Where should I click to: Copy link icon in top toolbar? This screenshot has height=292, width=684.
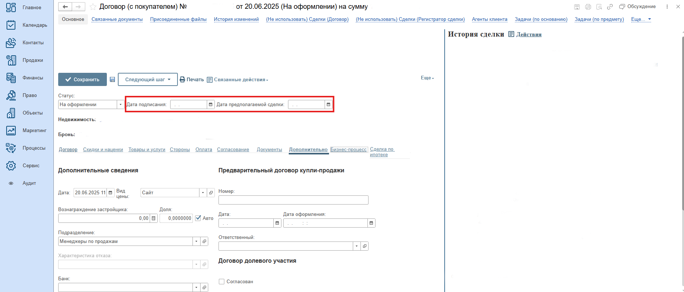[x=610, y=7]
